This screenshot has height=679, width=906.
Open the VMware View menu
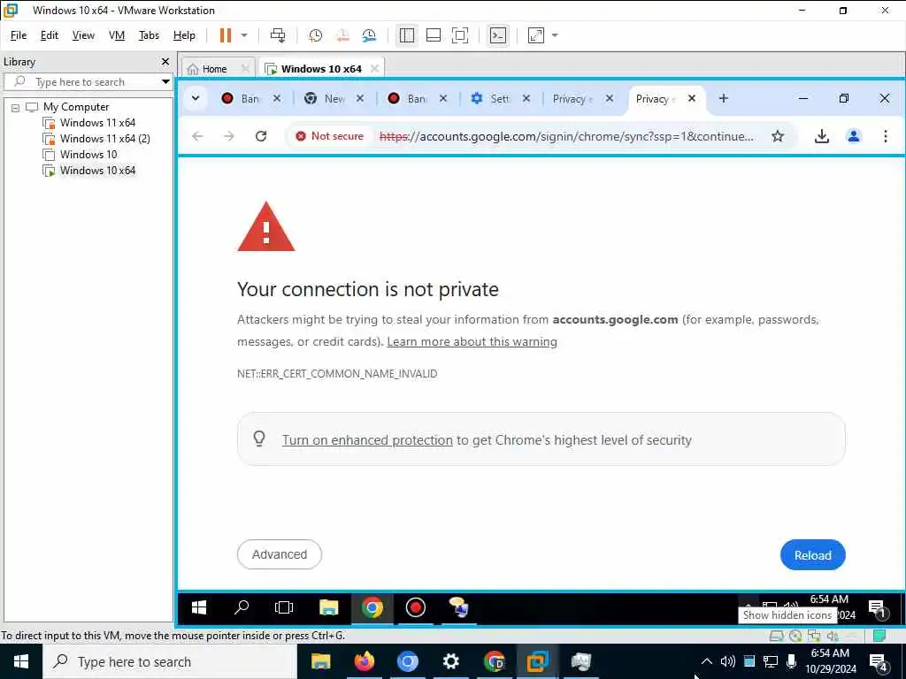click(83, 35)
